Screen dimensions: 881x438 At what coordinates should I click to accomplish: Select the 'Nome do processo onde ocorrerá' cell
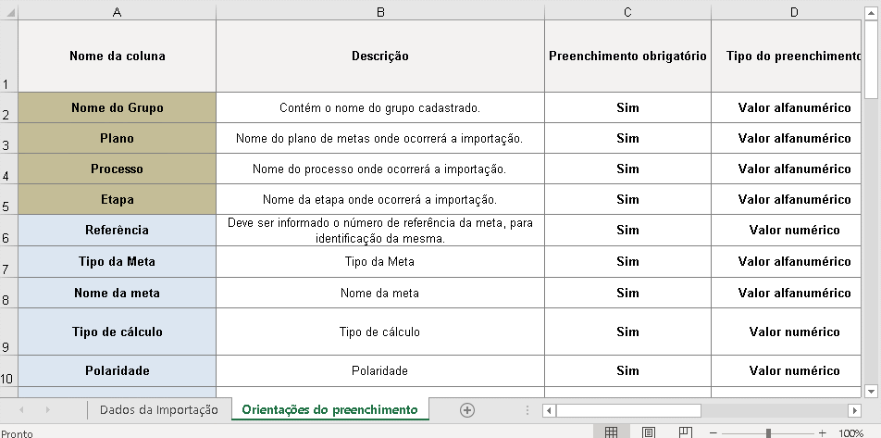pyautogui.click(x=380, y=169)
